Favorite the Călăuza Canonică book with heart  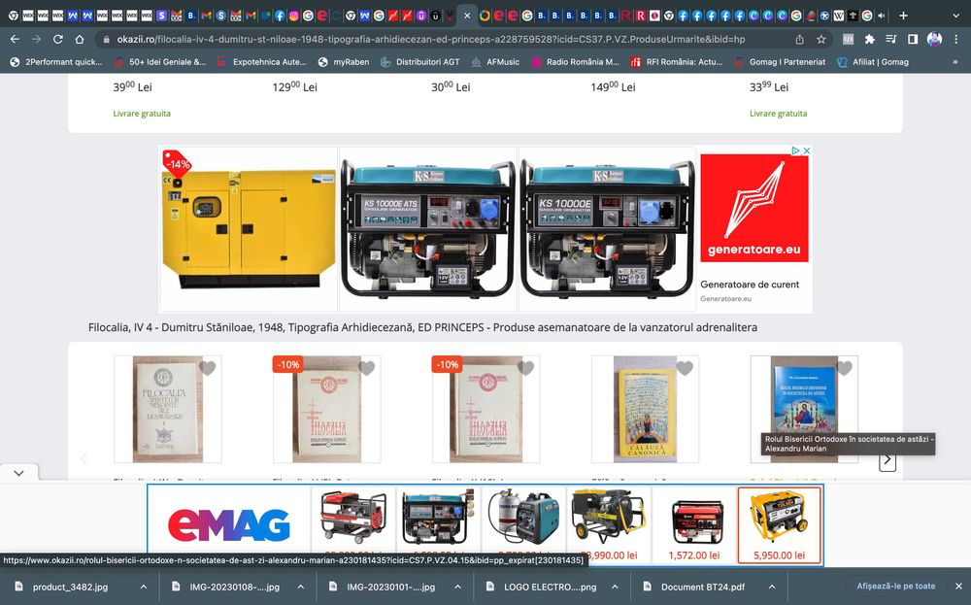coord(685,368)
